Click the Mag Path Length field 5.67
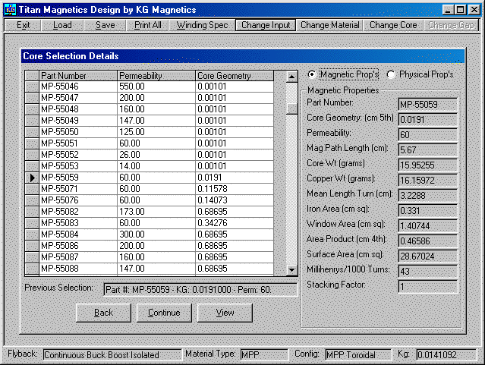Screen dimensions: 485x365 point(428,150)
